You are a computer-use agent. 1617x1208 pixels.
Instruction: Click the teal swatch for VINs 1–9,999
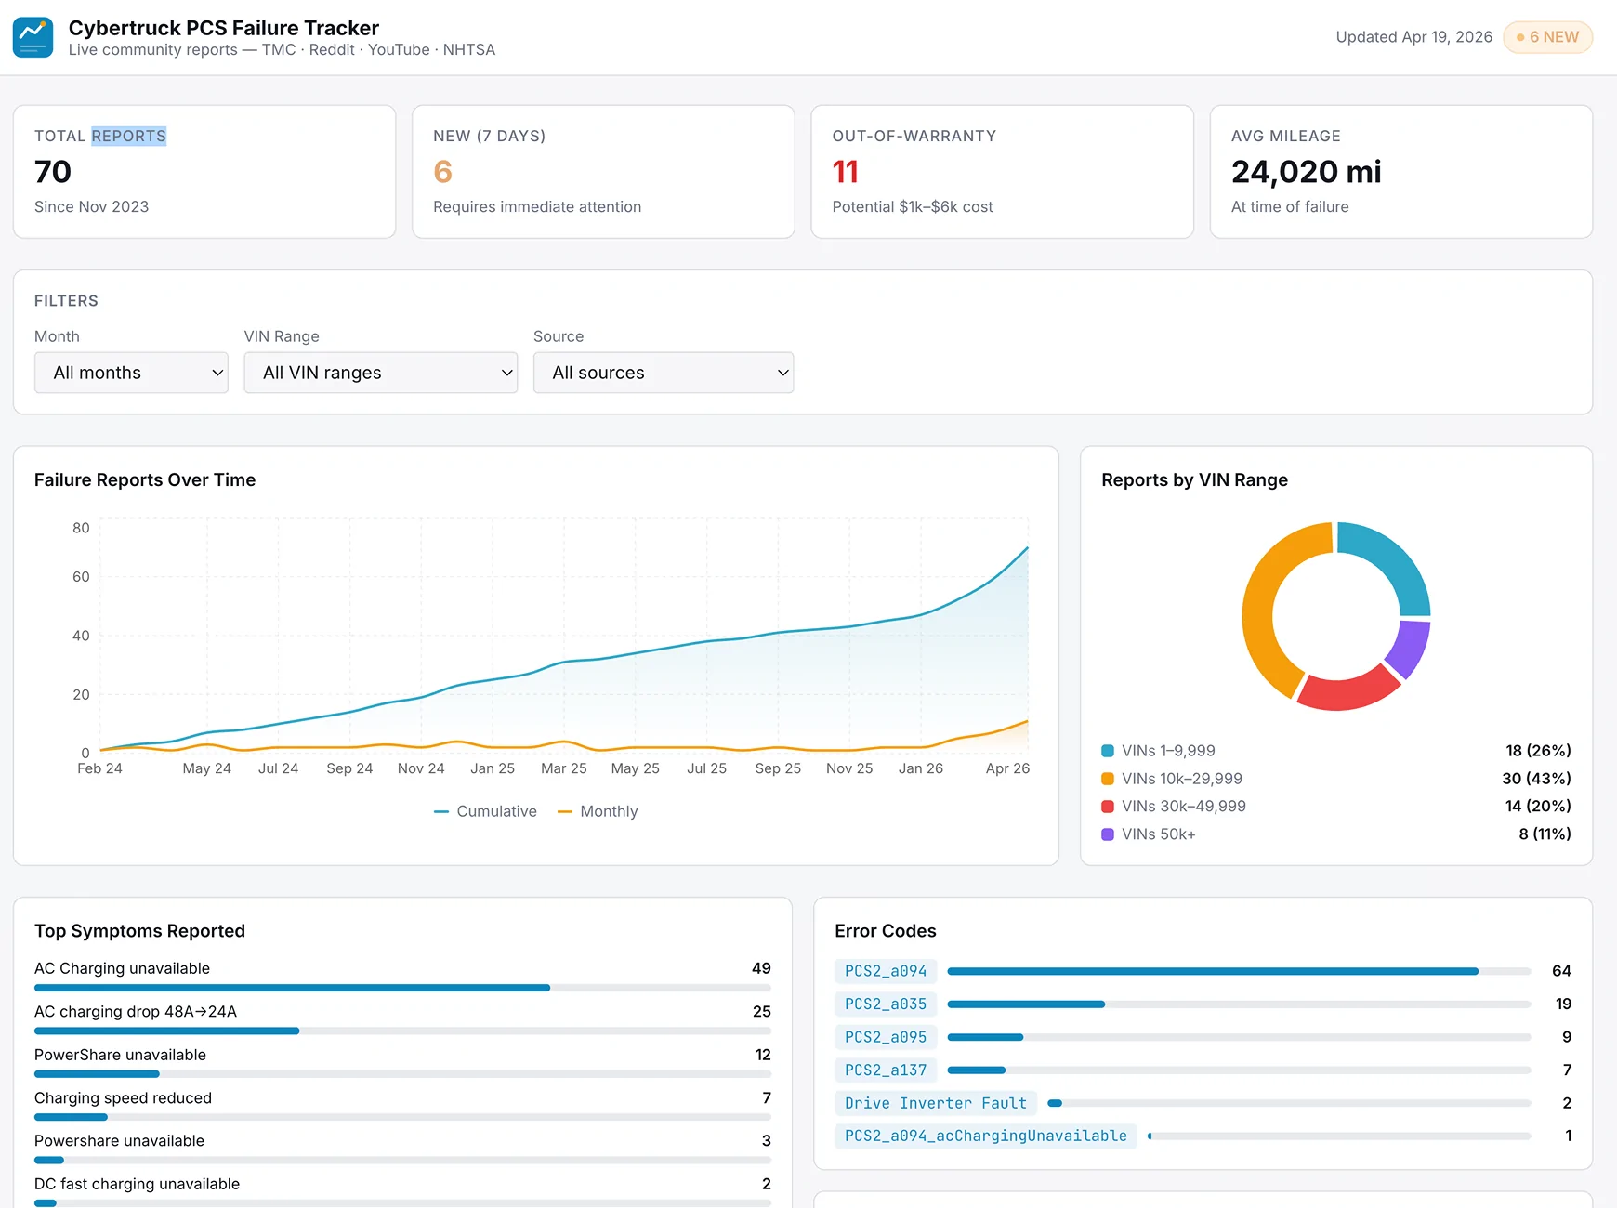(x=1108, y=751)
